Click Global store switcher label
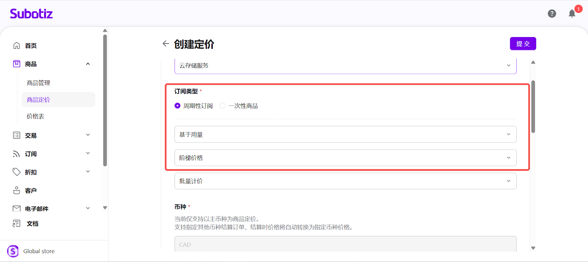This screenshot has height=262, width=588. 39,251
